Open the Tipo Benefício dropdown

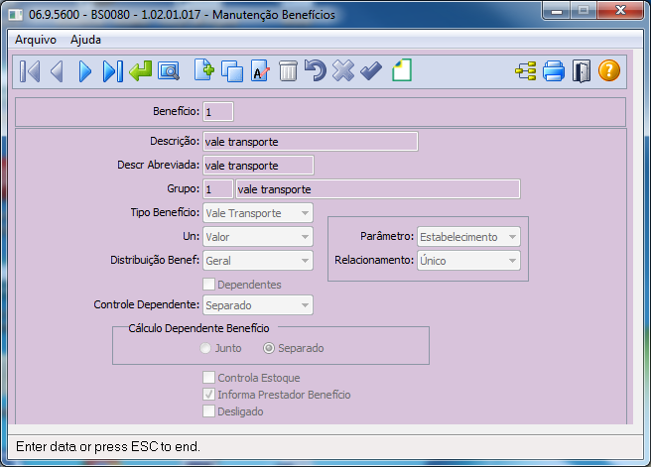click(x=258, y=213)
